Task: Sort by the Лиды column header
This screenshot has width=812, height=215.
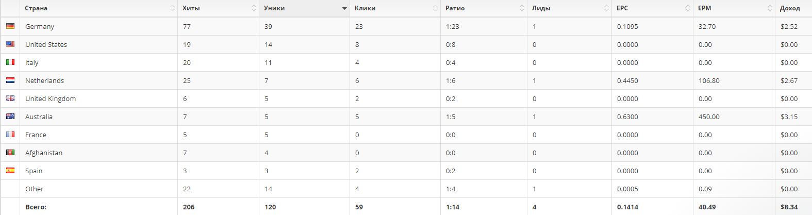Action: [541, 8]
